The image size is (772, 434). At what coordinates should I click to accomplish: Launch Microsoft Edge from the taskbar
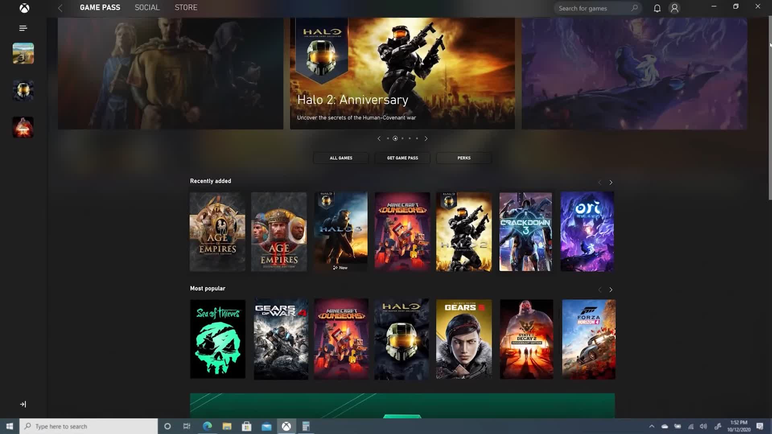pos(207,426)
